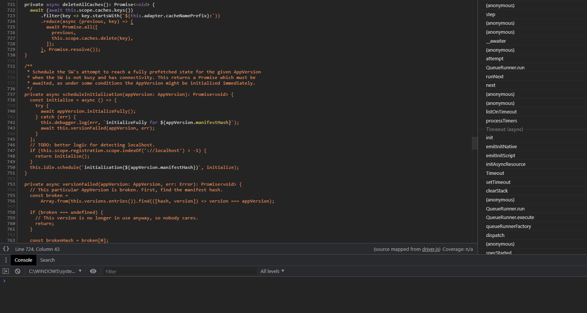The height and width of the screenshot is (313, 587).
Task: Set breakpoint on line number 748
Action: [11, 156]
